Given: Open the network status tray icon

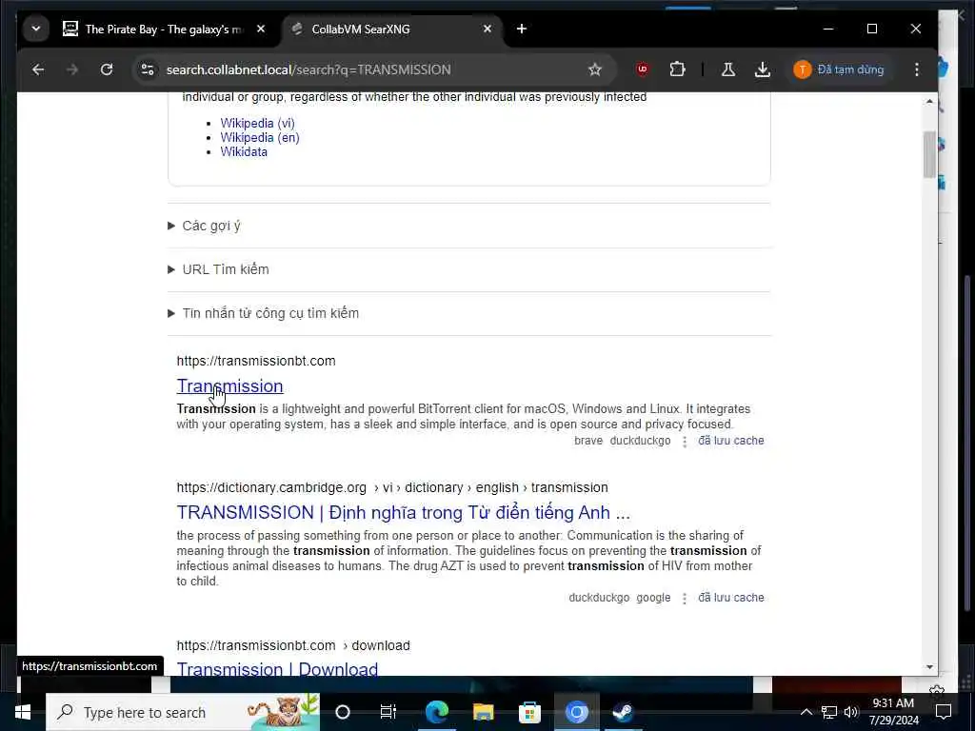Looking at the screenshot, I should (829, 712).
